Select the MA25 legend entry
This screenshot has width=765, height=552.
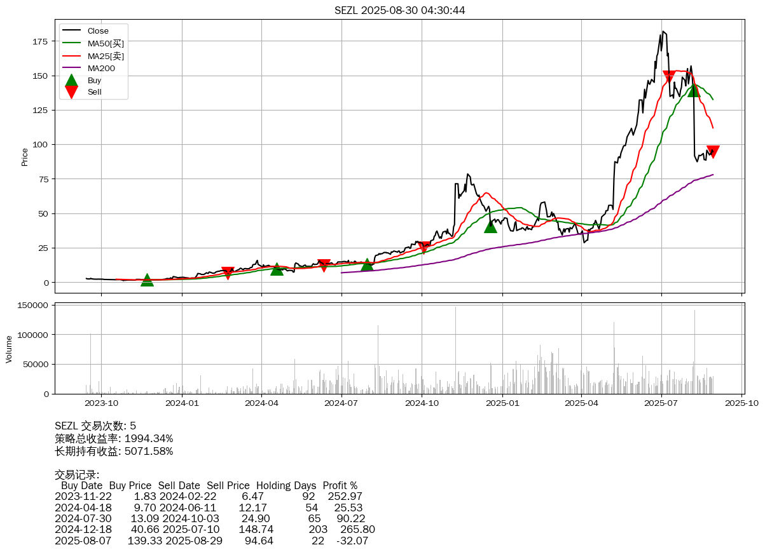(106, 56)
